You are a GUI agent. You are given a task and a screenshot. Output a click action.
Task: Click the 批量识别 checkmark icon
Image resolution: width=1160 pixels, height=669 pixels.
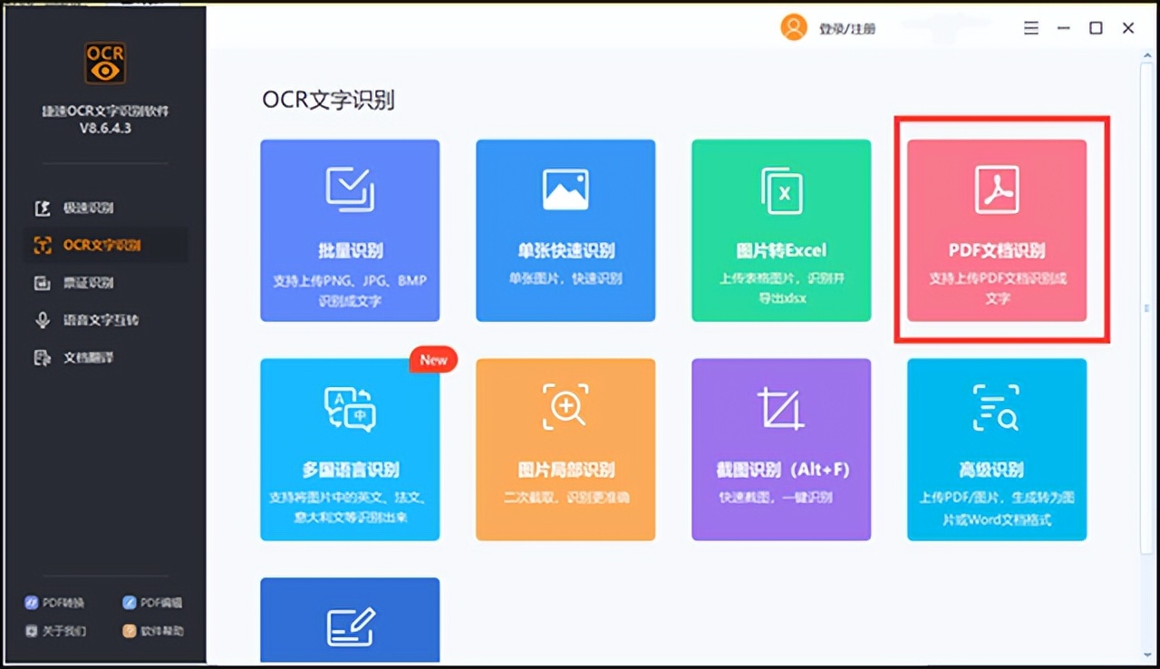click(x=350, y=190)
